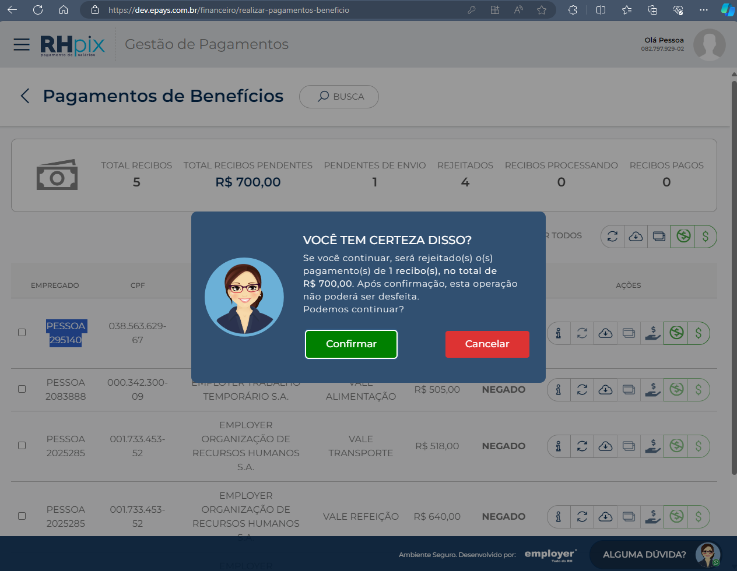Click the top toolbar dollar pay icon
This screenshot has width=737, height=571.
(706, 237)
